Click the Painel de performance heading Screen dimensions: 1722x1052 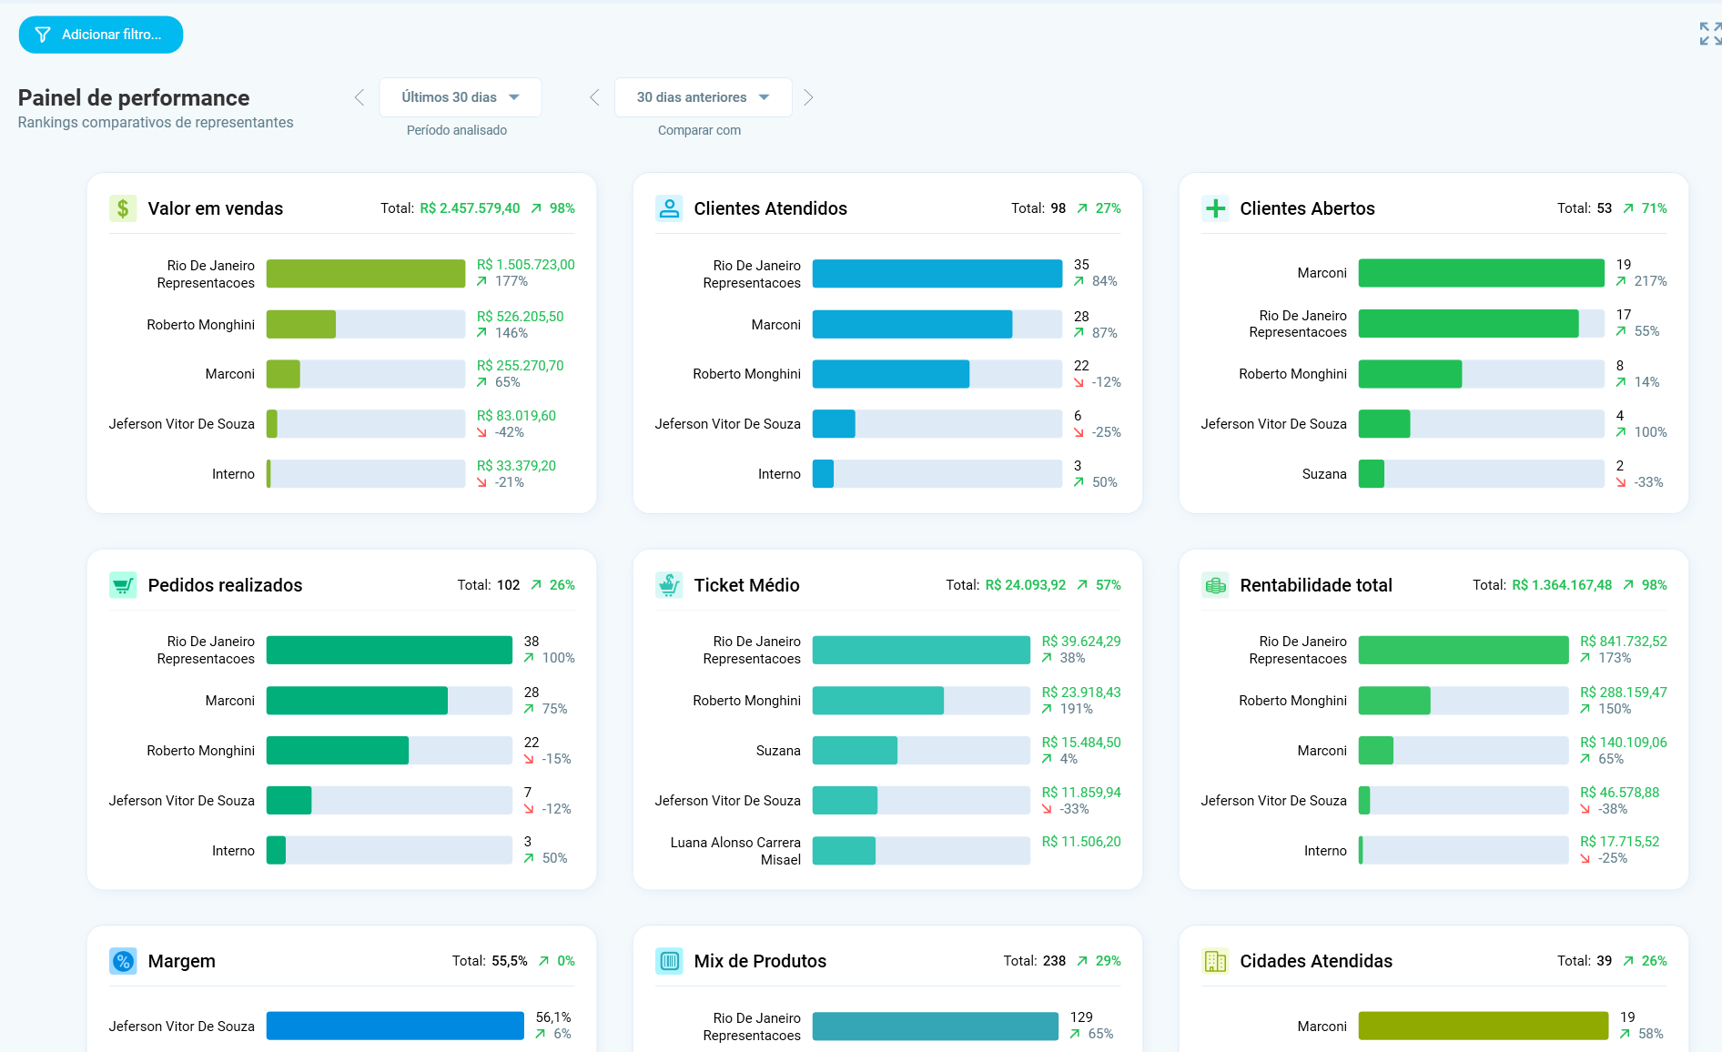[134, 97]
